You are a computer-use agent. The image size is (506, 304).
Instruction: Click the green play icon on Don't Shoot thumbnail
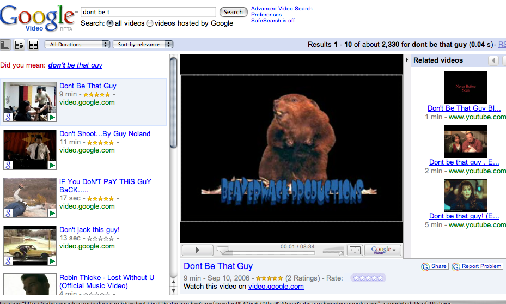coord(52,166)
